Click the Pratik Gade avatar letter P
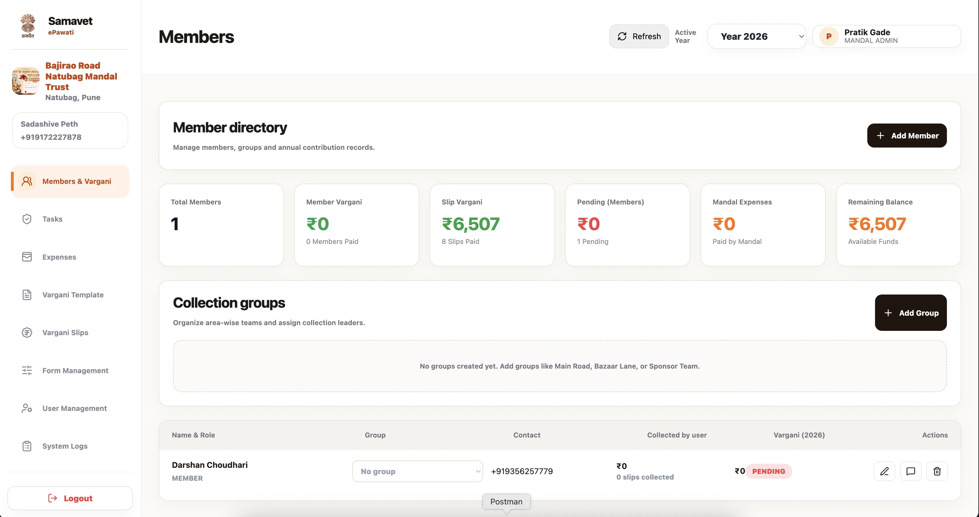 [x=829, y=36]
